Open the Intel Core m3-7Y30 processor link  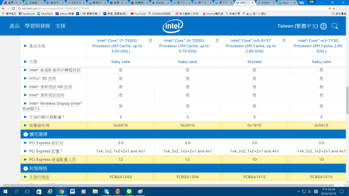coord(318,46)
